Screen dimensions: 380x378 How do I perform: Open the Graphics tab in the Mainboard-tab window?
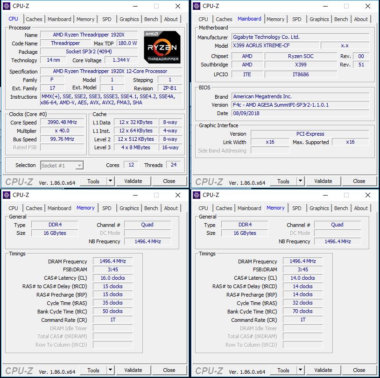tap(319, 19)
